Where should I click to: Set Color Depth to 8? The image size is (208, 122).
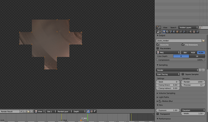pos(181,56)
